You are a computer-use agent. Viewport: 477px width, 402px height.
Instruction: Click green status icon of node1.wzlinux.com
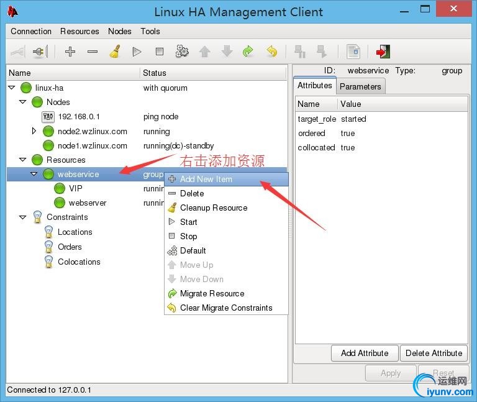[x=48, y=145]
